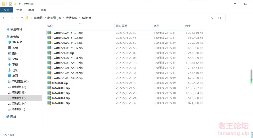
Task: Click the 5,513,680 KB size cell
Action: click(194, 98)
